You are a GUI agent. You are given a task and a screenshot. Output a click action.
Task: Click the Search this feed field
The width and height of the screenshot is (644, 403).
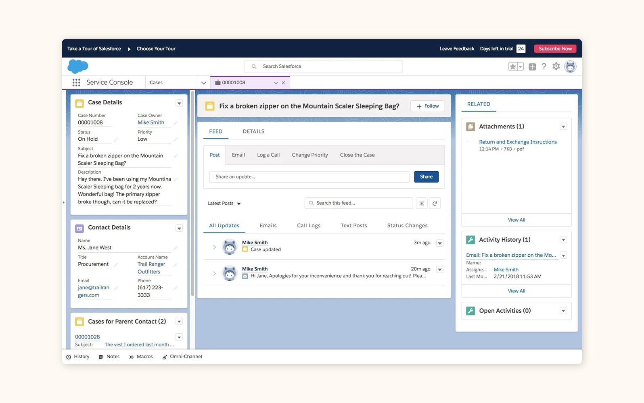(359, 203)
